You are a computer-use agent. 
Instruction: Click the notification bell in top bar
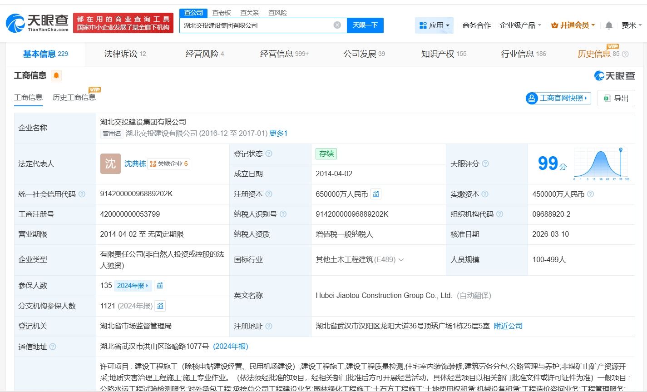pos(609,25)
